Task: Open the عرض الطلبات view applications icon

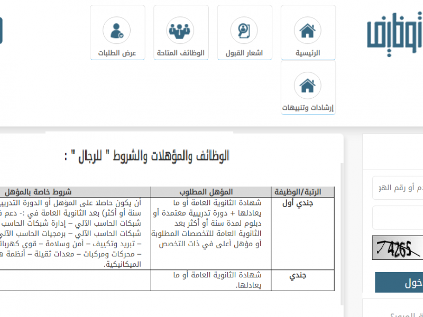Action: click(x=117, y=32)
